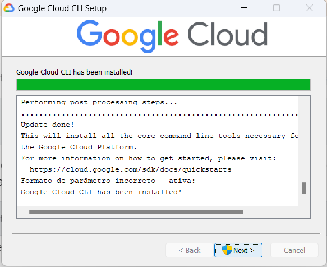Maximize the setup window
Image resolution: width=327 pixels, height=267 pixels.
coord(277,8)
